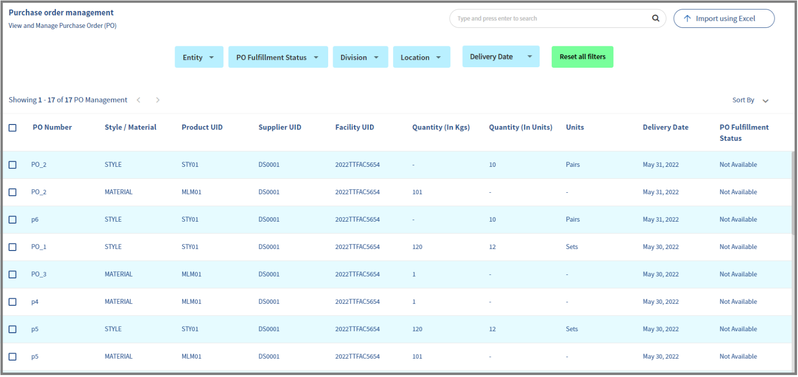This screenshot has height=377, width=798.
Task: Click DS0001 supplier in PO_1 row
Action: coord(269,247)
